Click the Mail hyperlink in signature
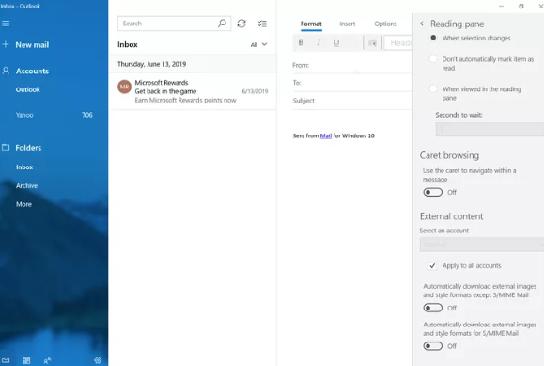544x366 pixels. coord(325,135)
